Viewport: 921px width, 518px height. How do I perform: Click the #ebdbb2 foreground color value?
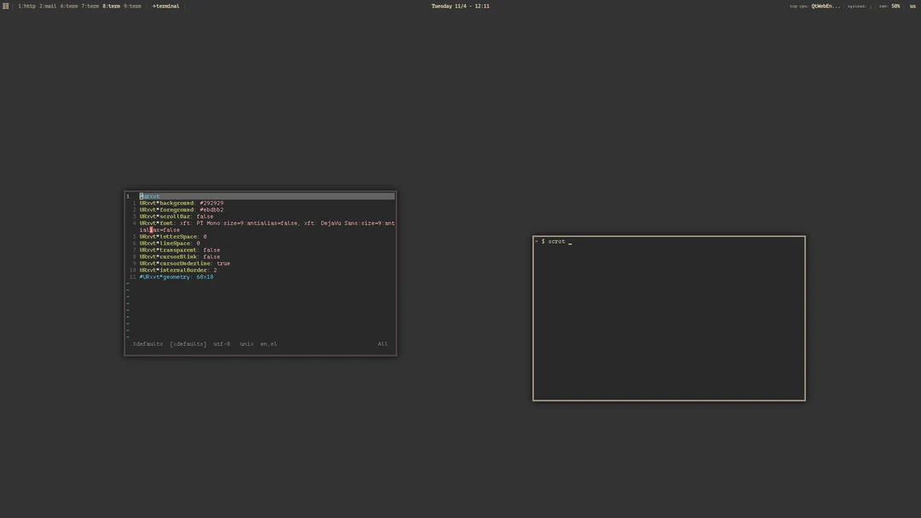click(x=211, y=210)
